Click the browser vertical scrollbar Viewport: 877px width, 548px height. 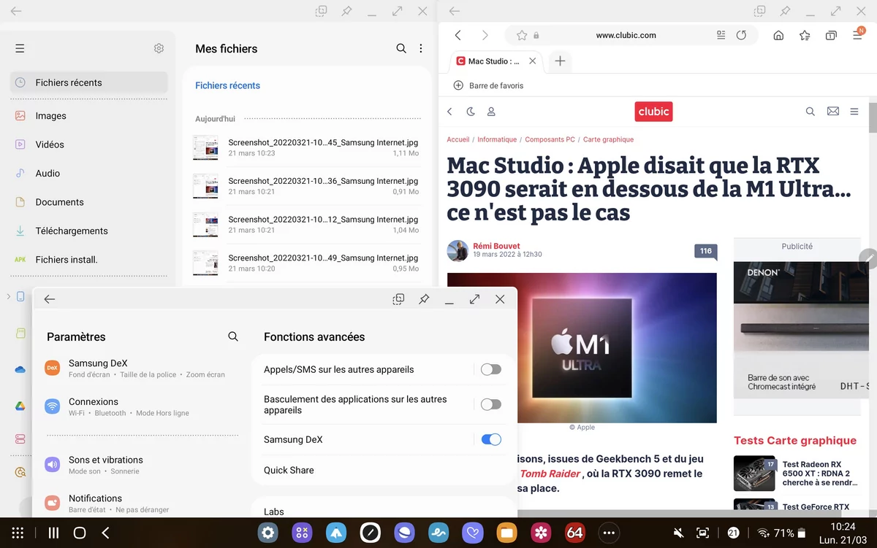pyautogui.click(x=872, y=117)
